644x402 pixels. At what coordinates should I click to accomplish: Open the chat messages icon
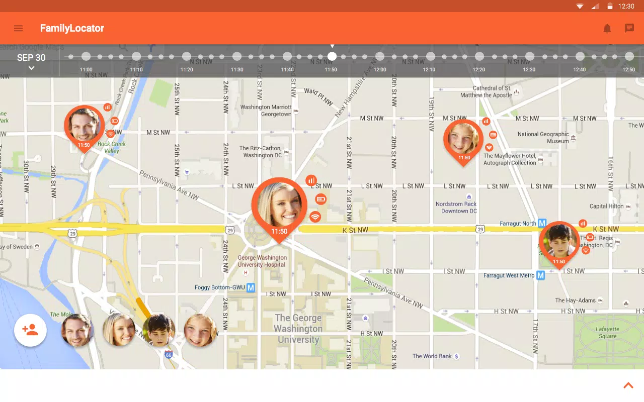point(629,29)
